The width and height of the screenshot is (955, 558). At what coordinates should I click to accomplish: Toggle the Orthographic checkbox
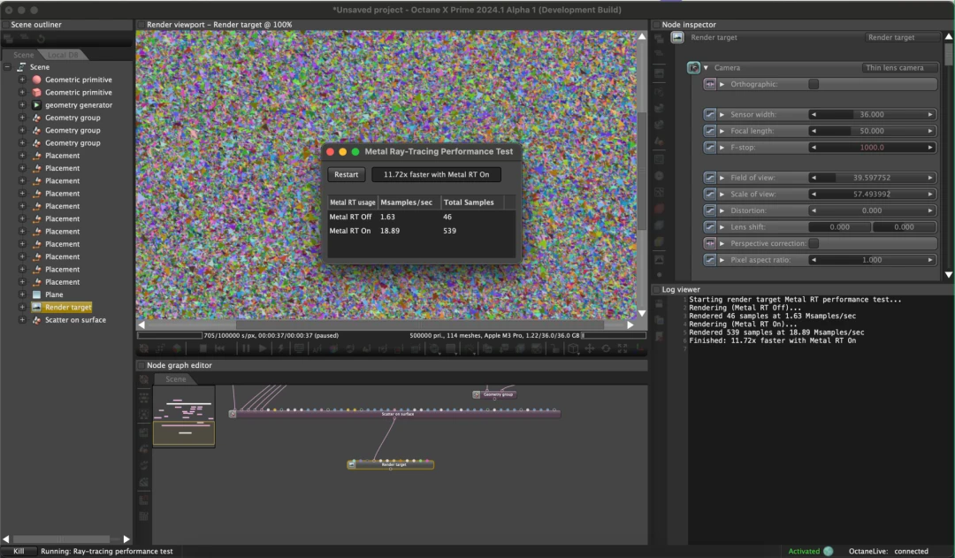pyautogui.click(x=814, y=84)
